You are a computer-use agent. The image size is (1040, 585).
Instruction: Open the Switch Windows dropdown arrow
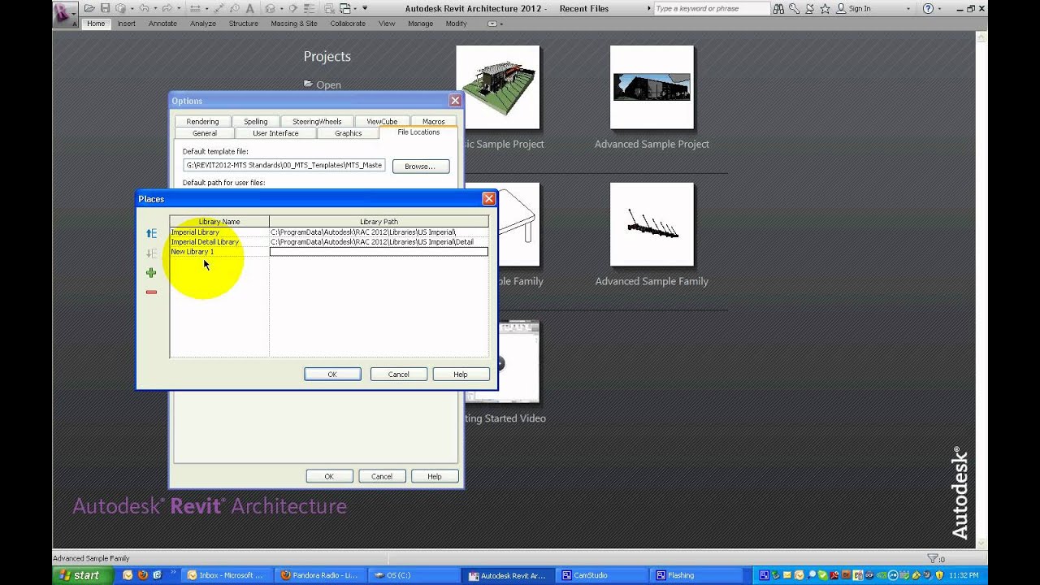tap(355, 8)
